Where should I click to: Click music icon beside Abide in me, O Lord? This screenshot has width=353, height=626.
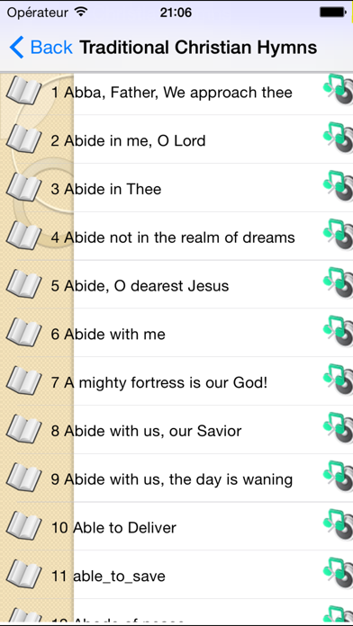point(339,138)
